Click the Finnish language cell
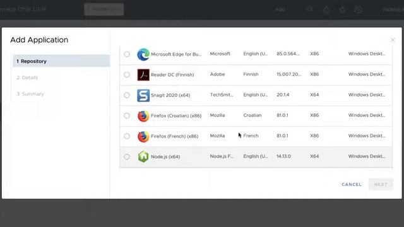The height and width of the screenshot is (227, 404). click(x=251, y=74)
